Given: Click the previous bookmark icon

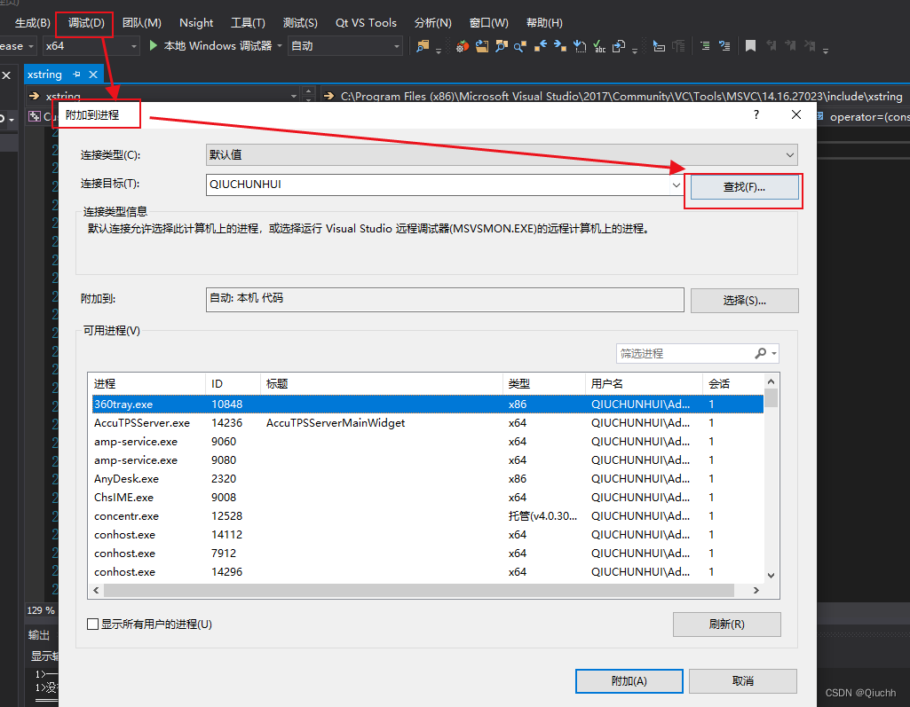Looking at the screenshot, I should point(771,46).
